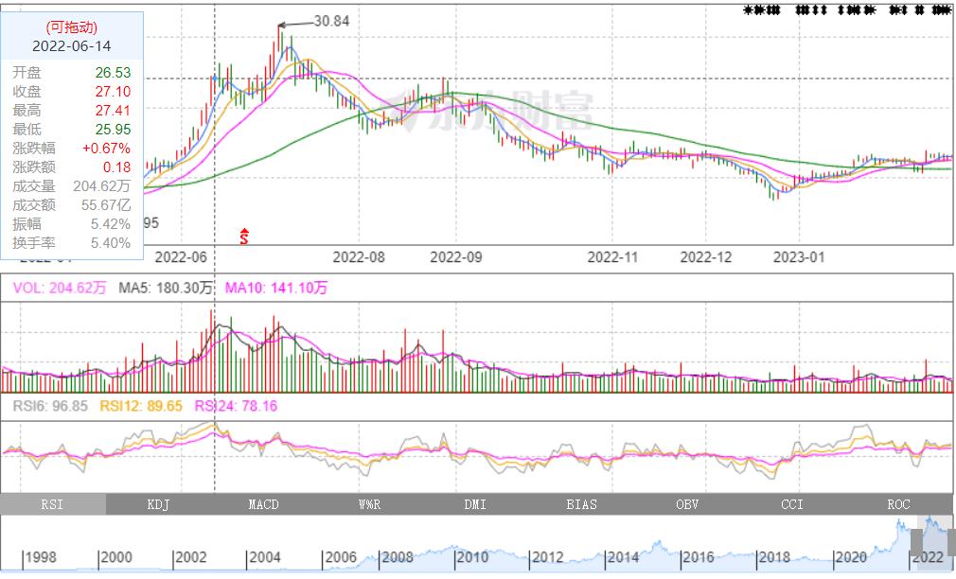Viewport: 956px width, 579px height.
Task: Click the red S signal marker on the chart
Action: [x=244, y=237]
